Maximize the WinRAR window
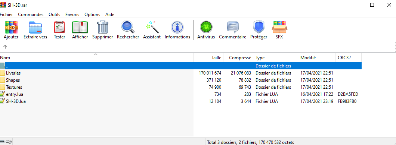The image size is (396, 145). (x=372, y=5)
